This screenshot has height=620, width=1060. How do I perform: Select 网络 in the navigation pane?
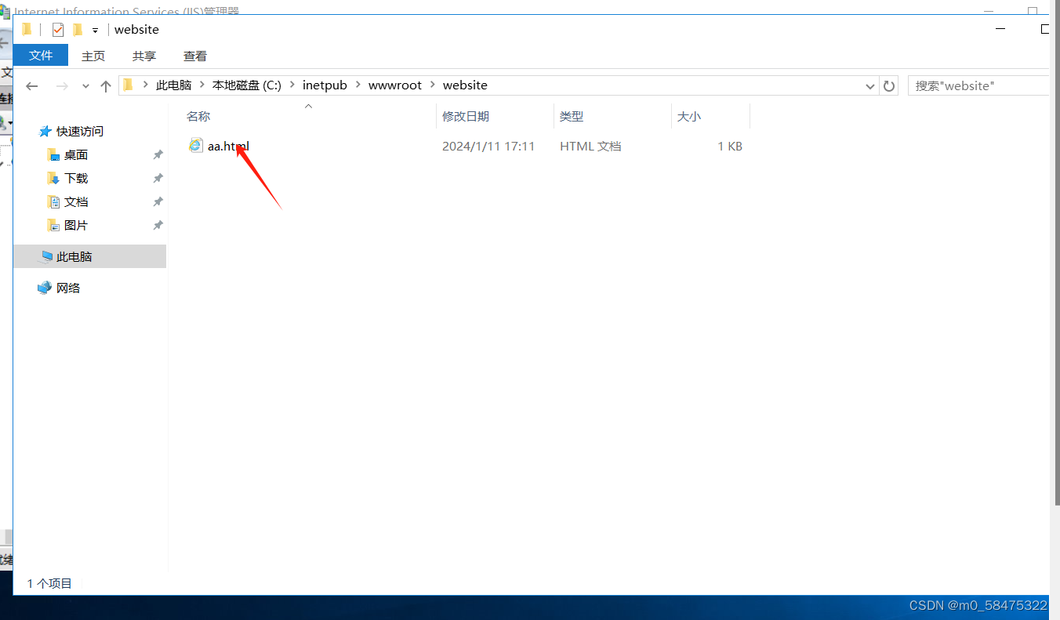tap(68, 288)
